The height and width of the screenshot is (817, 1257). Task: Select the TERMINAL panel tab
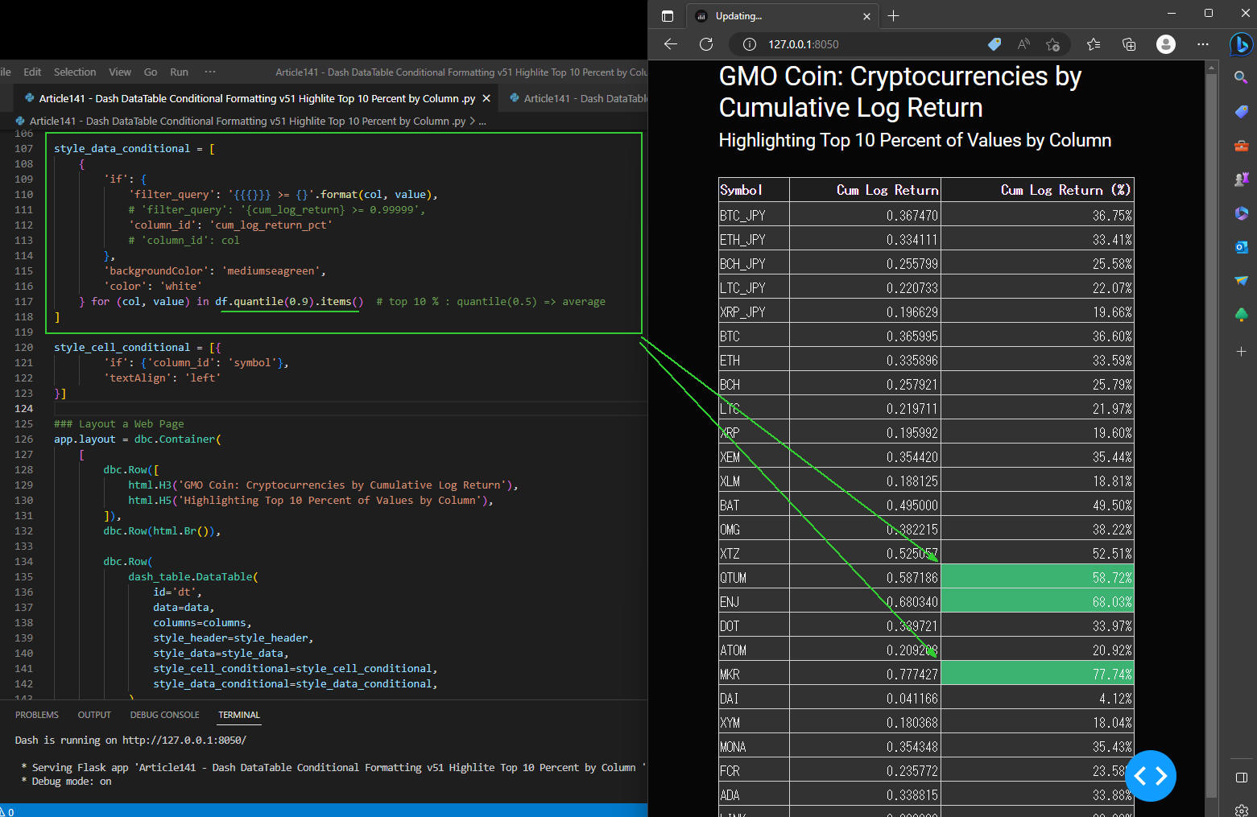(239, 715)
